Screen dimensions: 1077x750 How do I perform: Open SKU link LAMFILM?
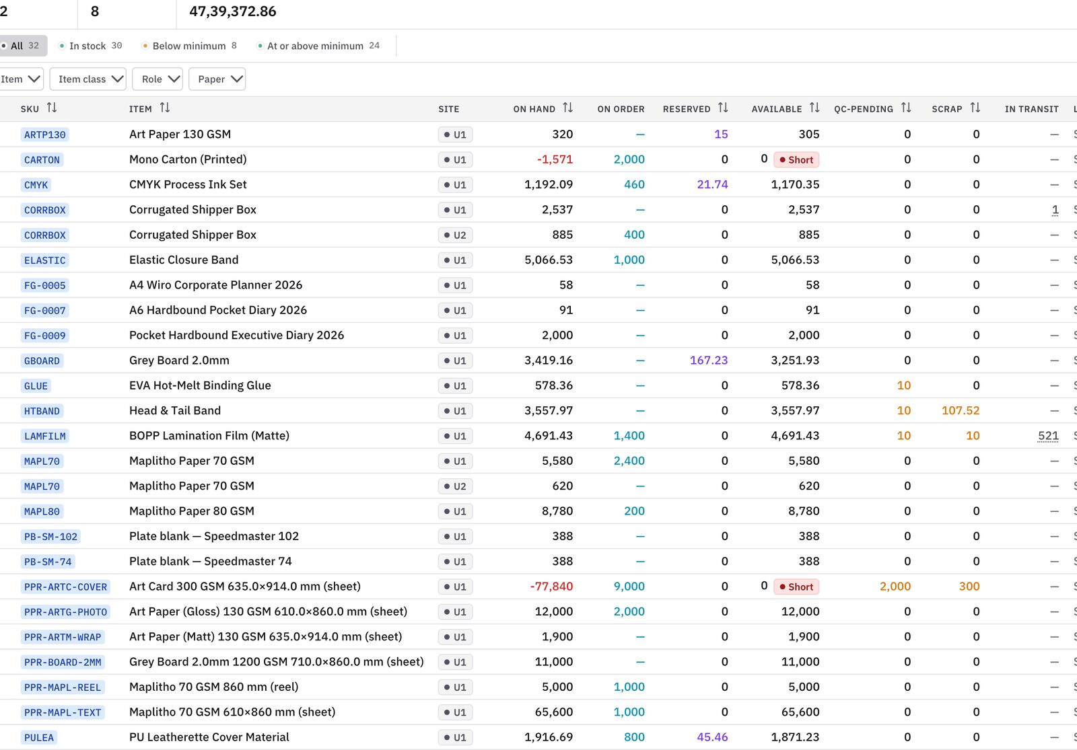click(45, 436)
